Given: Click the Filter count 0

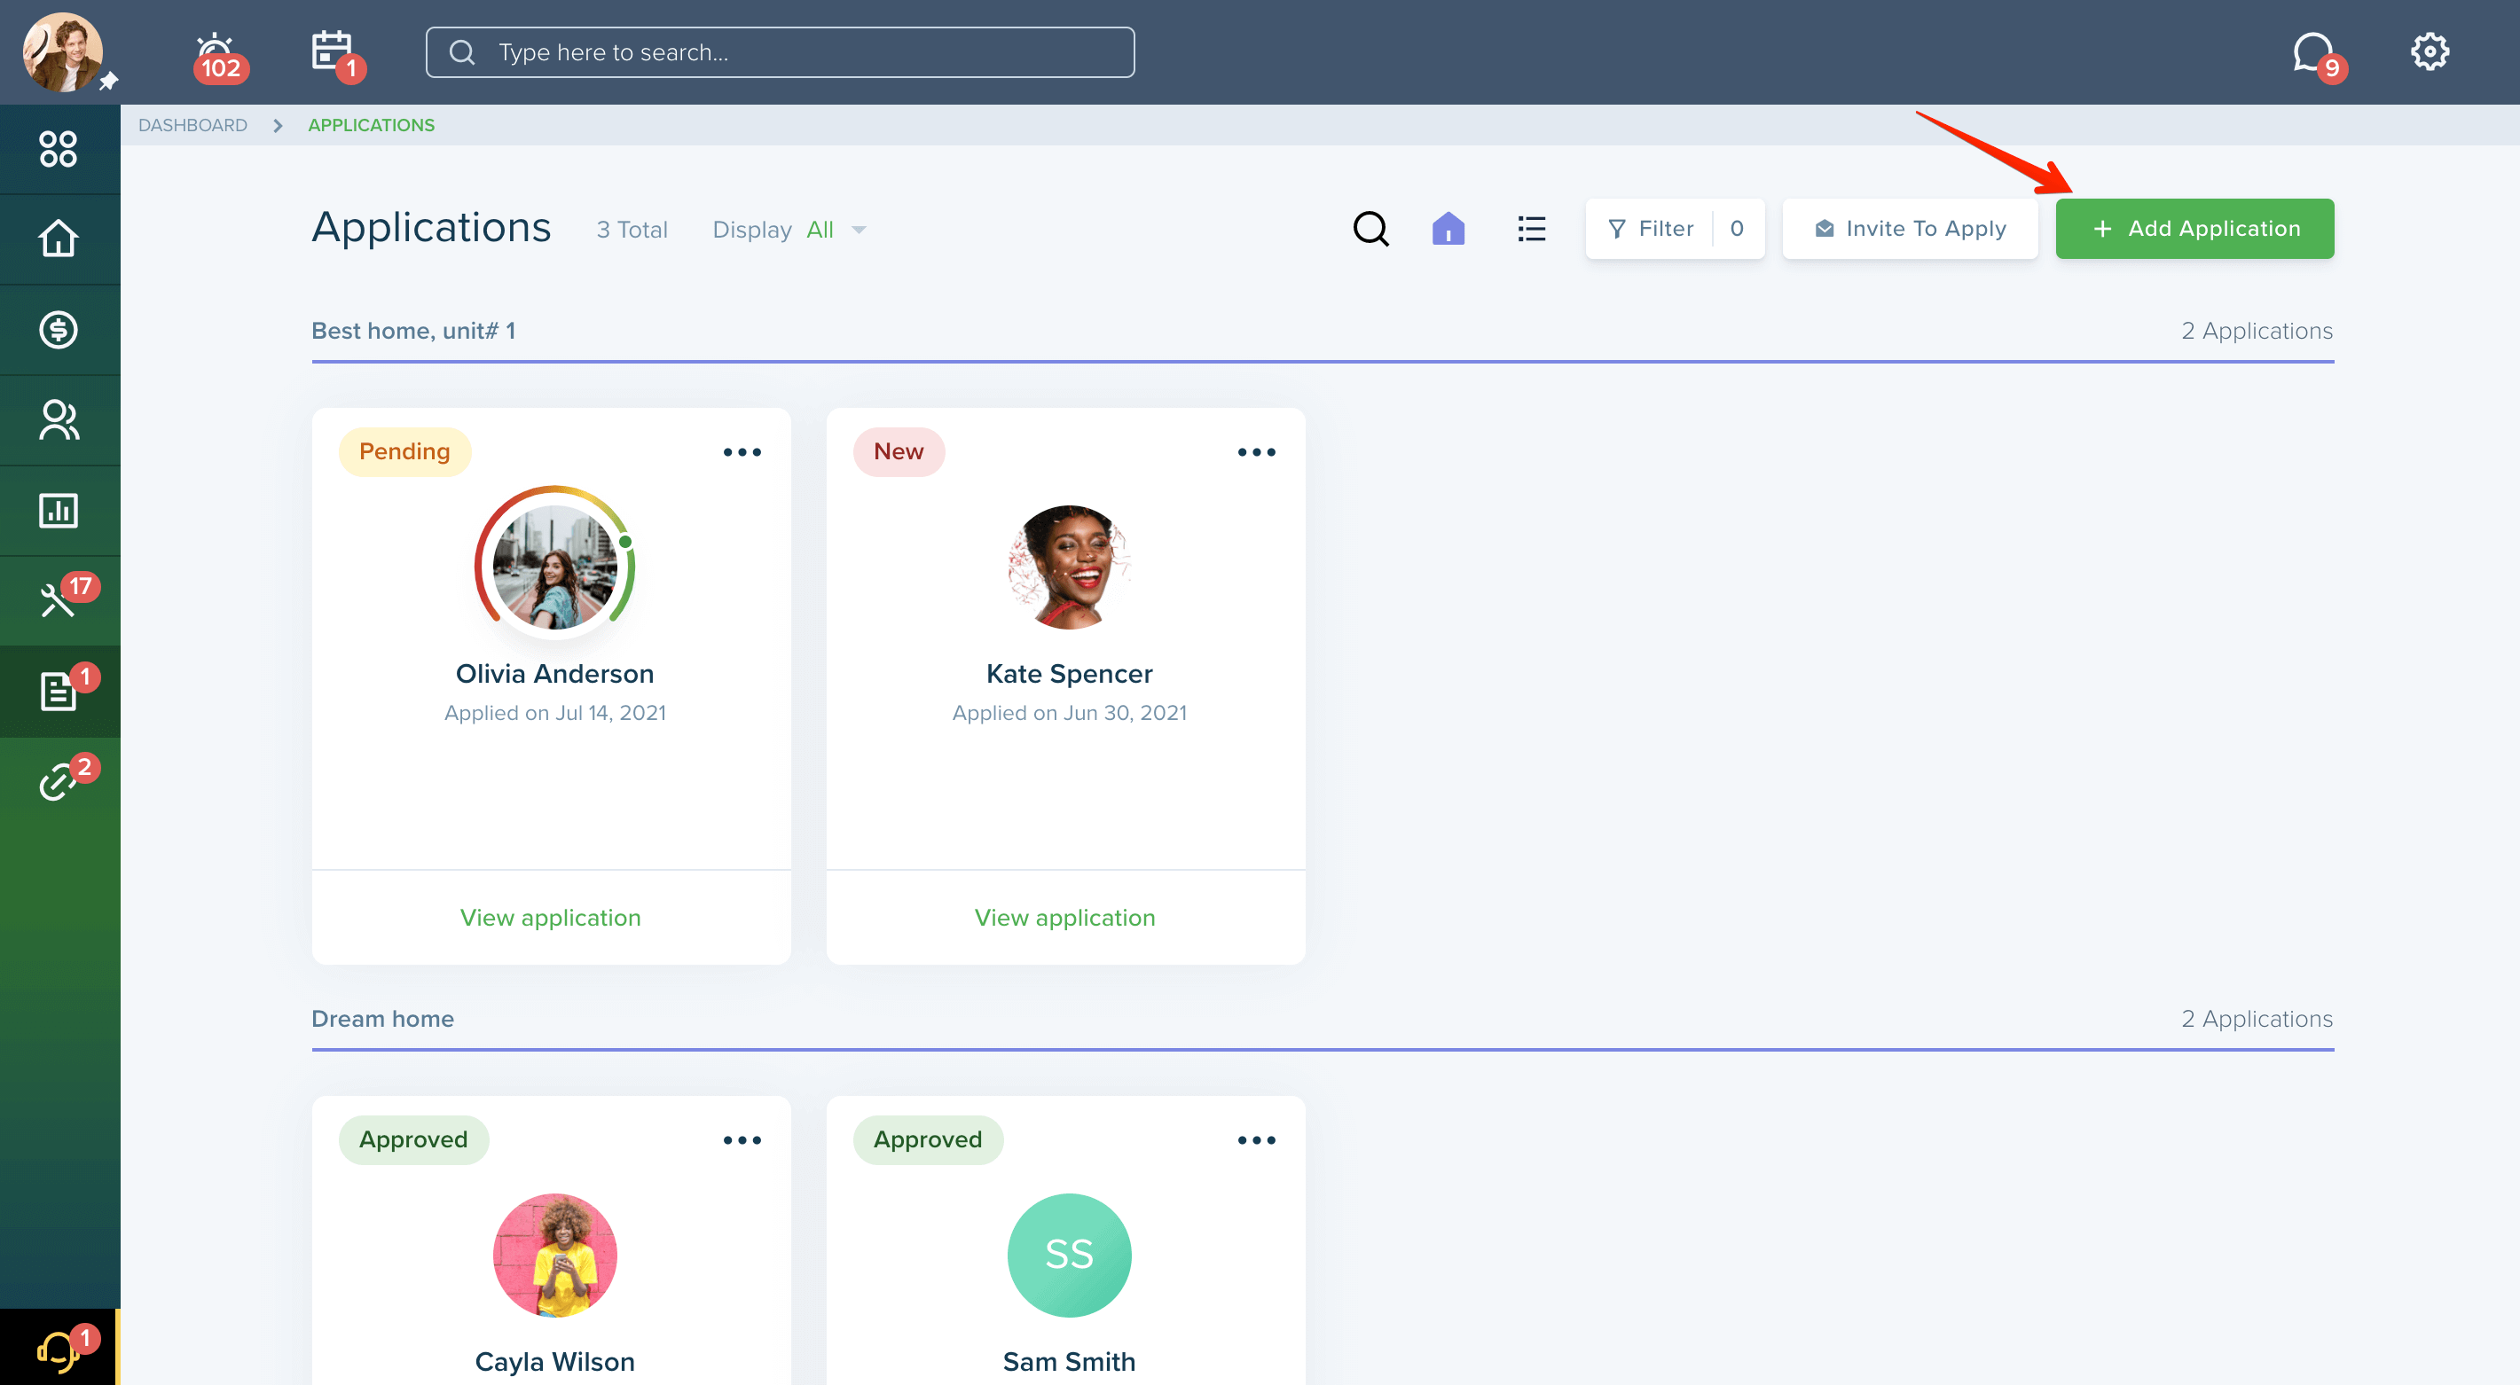Looking at the screenshot, I should [x=1738, y=229].
